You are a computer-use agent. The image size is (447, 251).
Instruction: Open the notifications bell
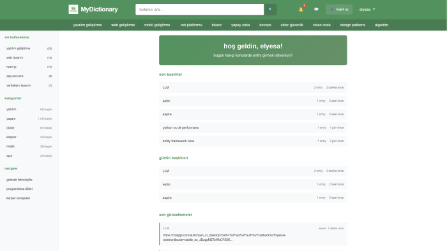[x=301, y=10]
